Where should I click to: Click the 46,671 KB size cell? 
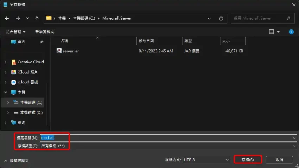[234, 51]
